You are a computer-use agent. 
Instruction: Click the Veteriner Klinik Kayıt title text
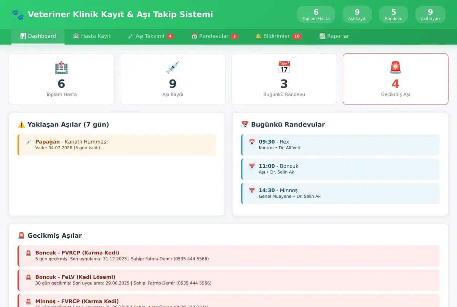120,14
